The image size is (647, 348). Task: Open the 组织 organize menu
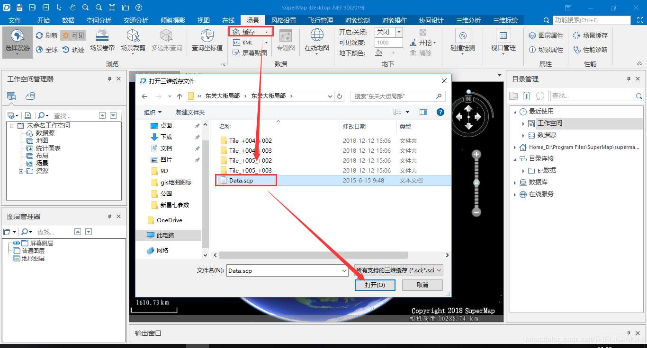click(153, 113)
